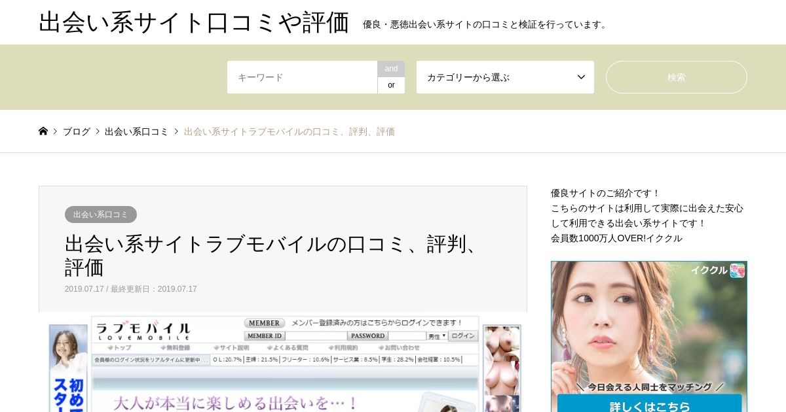
Task: Open the home icon in breadcrumb
Action: click(x=43, y=131)
